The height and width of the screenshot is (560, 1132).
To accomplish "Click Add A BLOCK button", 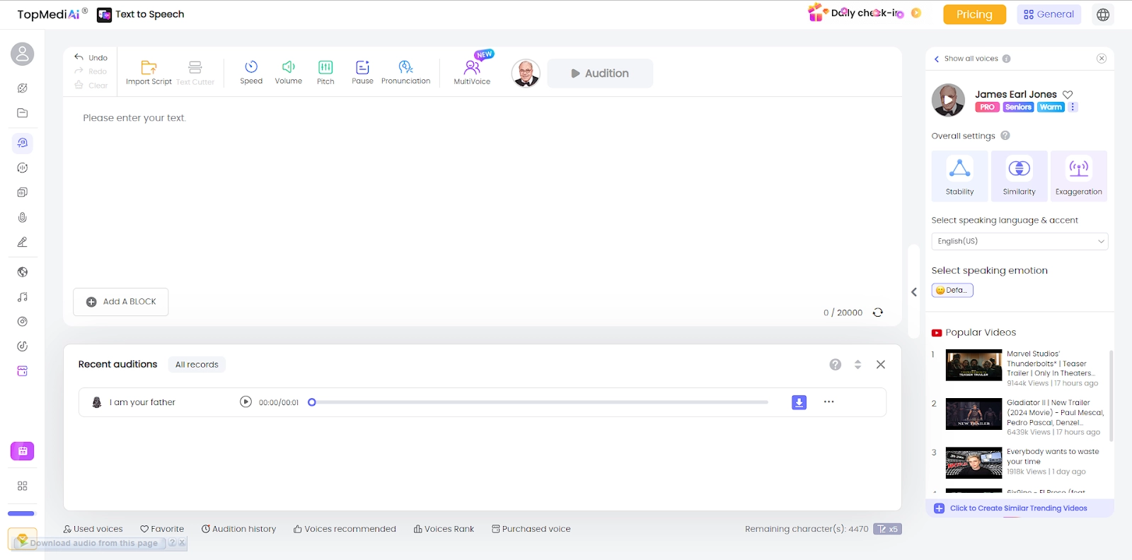I will (x=121, y=302).
